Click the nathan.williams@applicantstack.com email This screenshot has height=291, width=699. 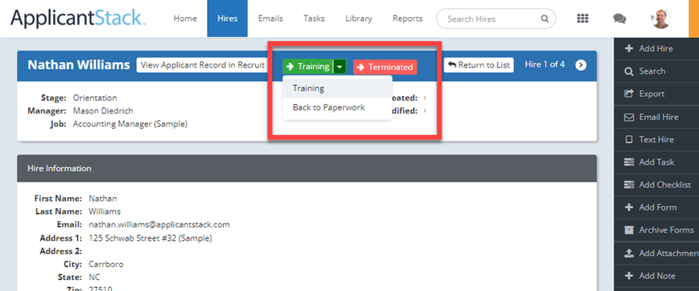159,225
